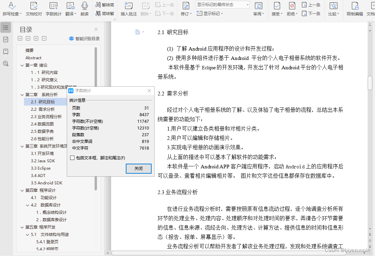The image size is (375, 256).
Task: Click the vertical scrollbar thumb of the document
Action: coord(370,83)
